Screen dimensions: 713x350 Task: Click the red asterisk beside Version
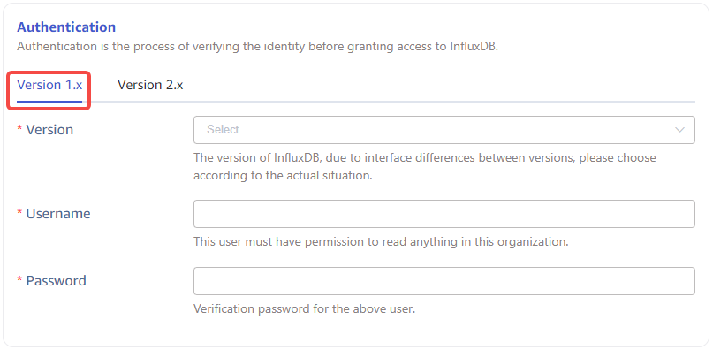pyautogui.click(x=19, y=129)
